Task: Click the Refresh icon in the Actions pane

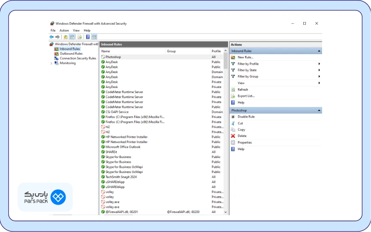Action: point(233,89)
